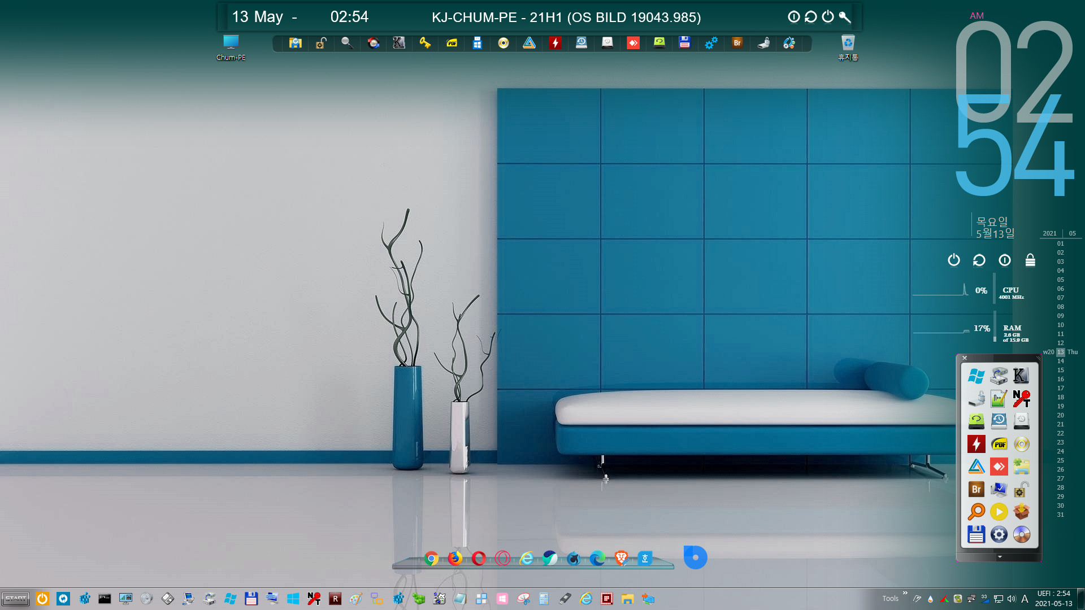Click the A input language indicator in the tray
The image size is (1085, 610).
coord(1025,599)
